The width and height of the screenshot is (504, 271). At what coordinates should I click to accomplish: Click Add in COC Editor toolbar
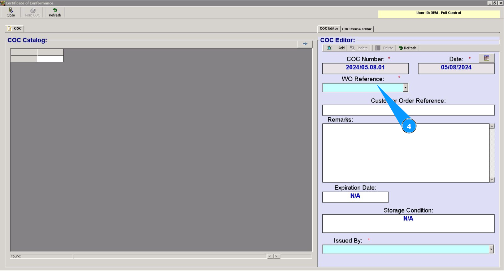pos(341,48)
